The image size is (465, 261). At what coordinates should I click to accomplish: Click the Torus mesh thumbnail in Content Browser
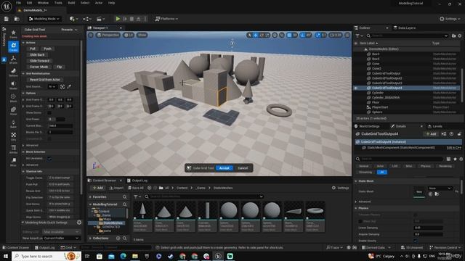point(315,217)
